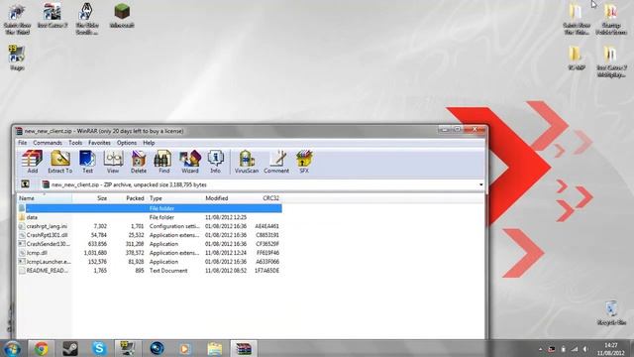Run VirusScan toolbar icon
Image resolution: width=634 pixels, height=357 pixels.
pos(247,162)
